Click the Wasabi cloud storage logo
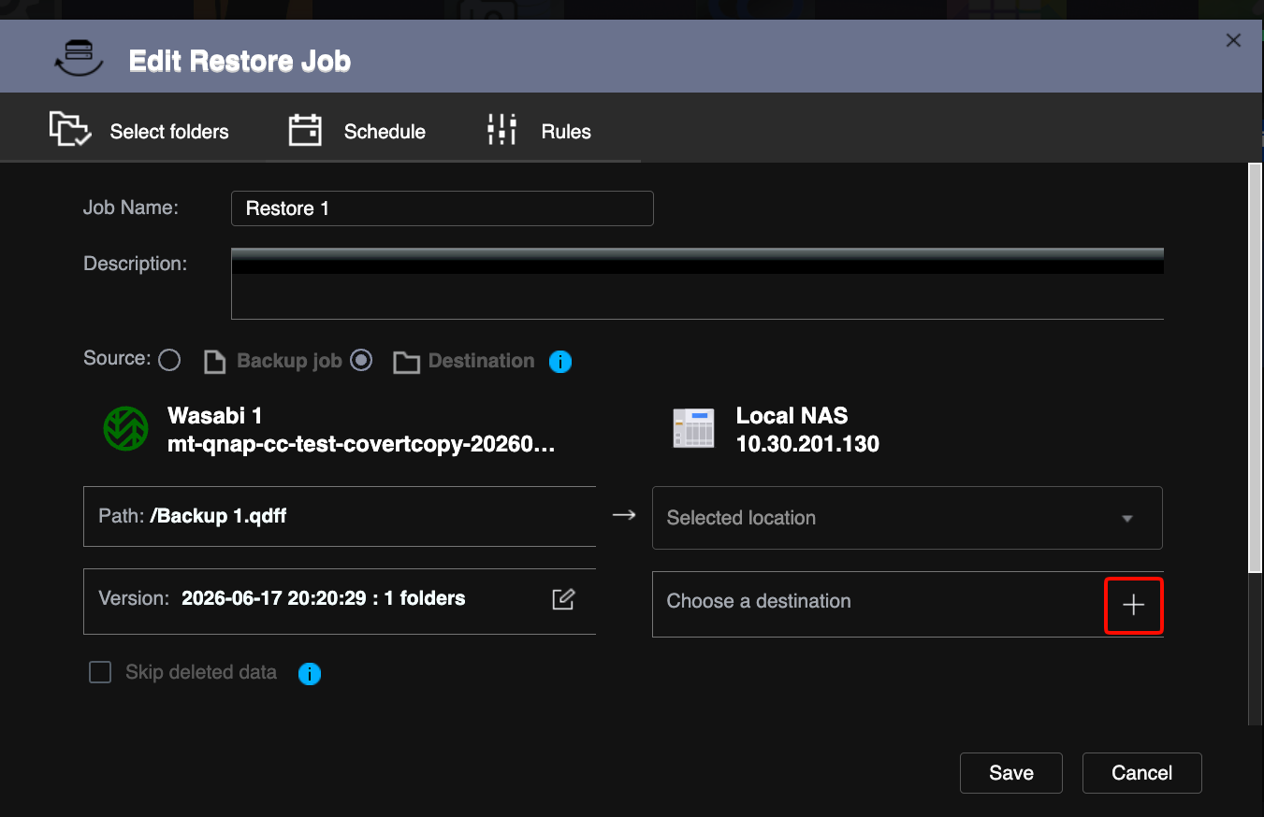The height and width of the screenshot is (817, 1264). (125, 429)
